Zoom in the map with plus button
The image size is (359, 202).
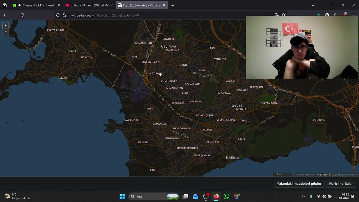pyautogui.click(x=5, y=26)
